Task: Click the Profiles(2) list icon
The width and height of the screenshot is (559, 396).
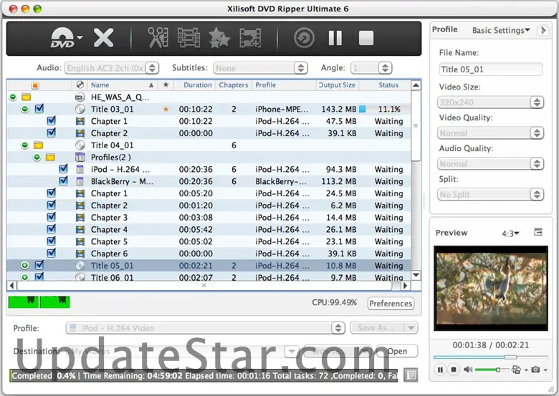Action: point(80,157)
